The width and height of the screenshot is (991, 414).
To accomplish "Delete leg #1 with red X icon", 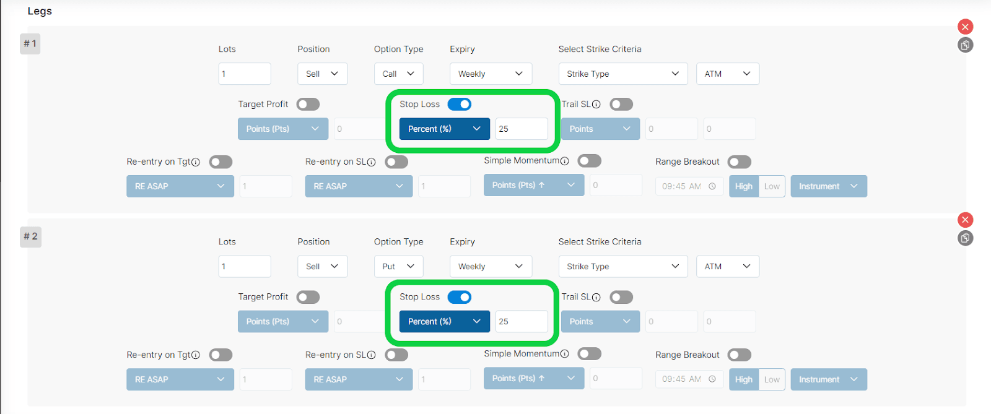I will coord(965,27).
